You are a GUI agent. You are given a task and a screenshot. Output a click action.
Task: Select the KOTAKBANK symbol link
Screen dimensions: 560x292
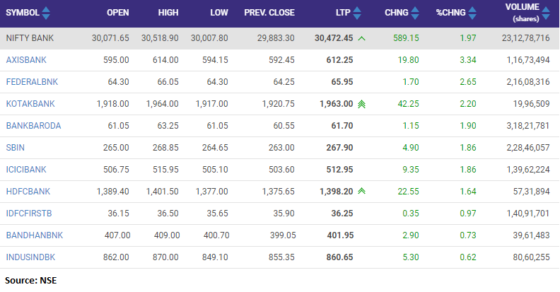point(30,104)
